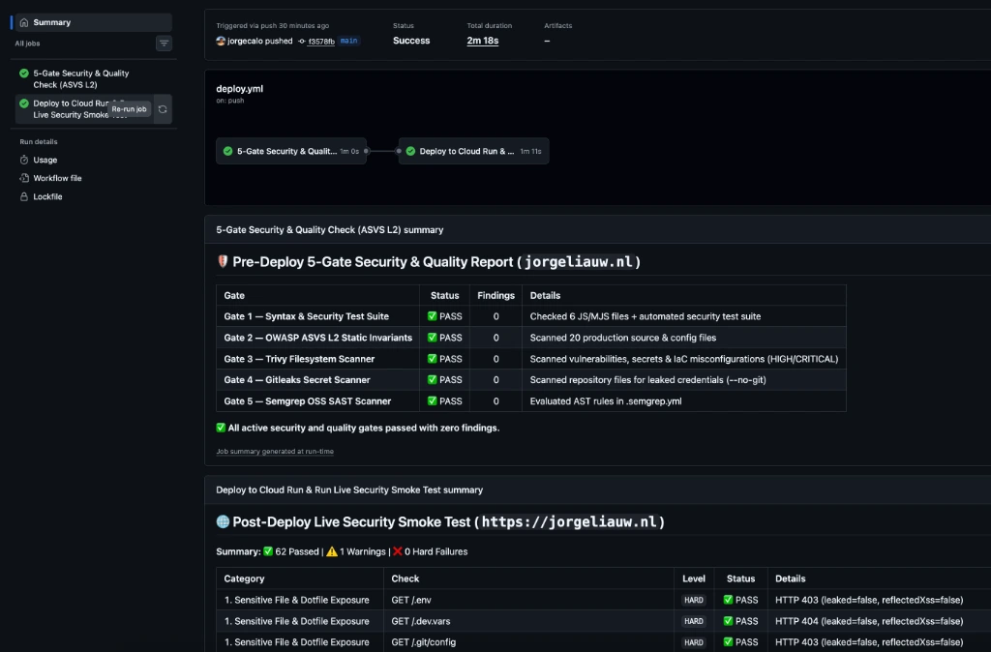The height and width of the screenshot is (652, 991).
Task: Click PASS check icon in Gate 3 row
Action: tap(433, 359)
